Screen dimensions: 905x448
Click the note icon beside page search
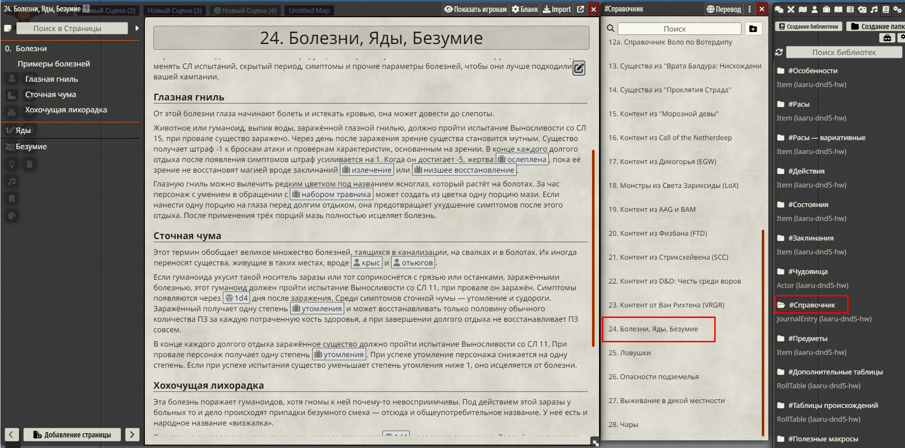(x=8, y=28)
